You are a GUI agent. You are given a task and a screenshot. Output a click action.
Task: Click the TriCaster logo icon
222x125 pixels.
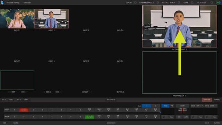(x=2, y=2)
